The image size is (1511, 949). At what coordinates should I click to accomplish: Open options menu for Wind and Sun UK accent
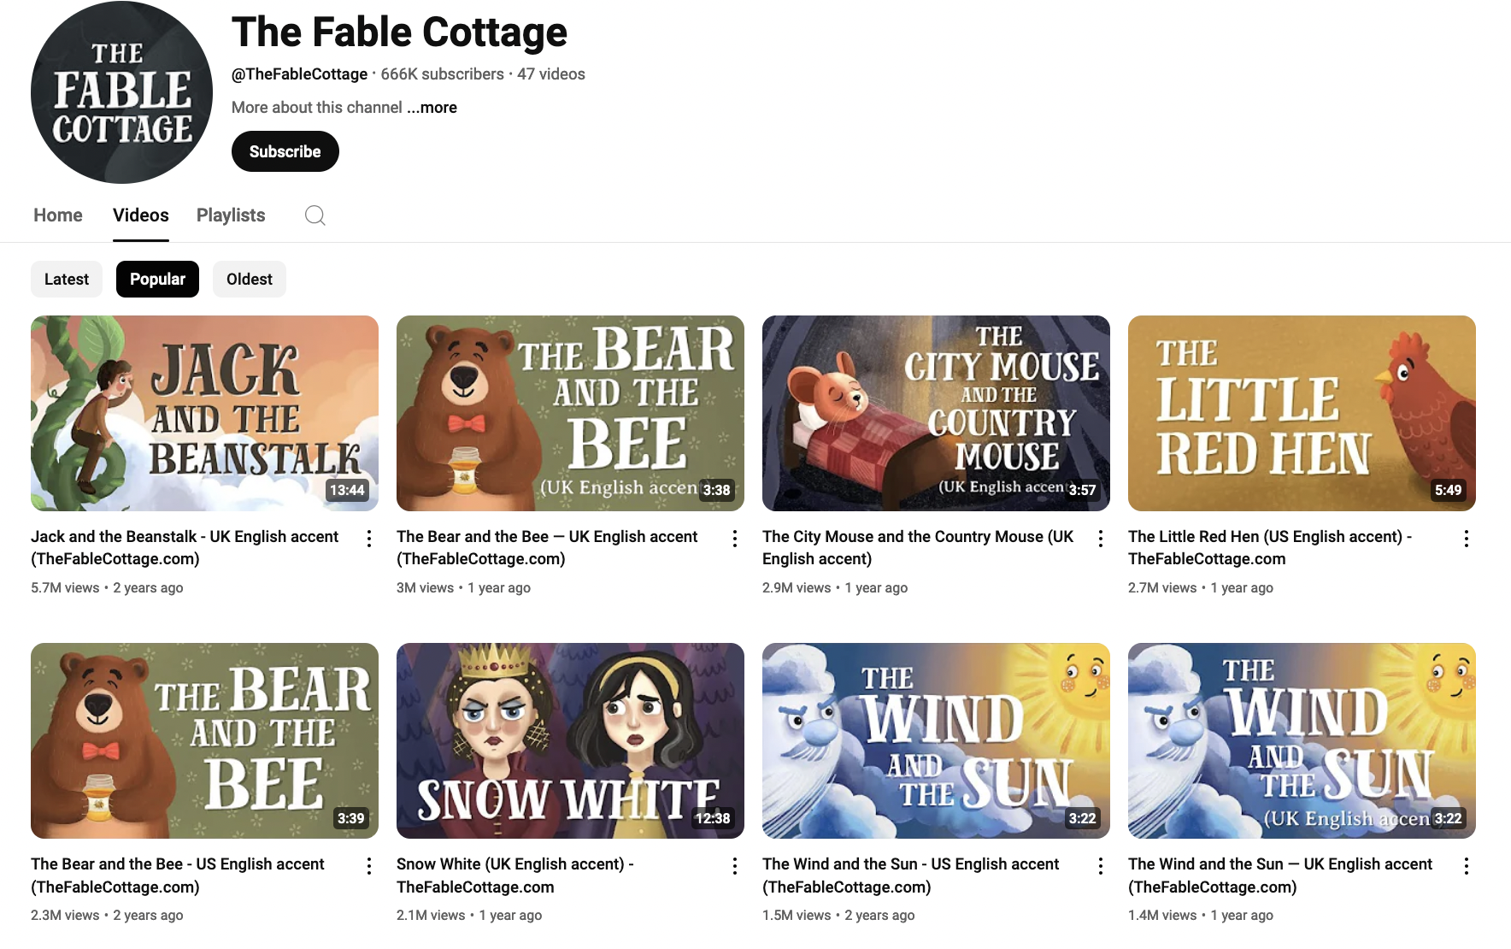coord(1466,866)
